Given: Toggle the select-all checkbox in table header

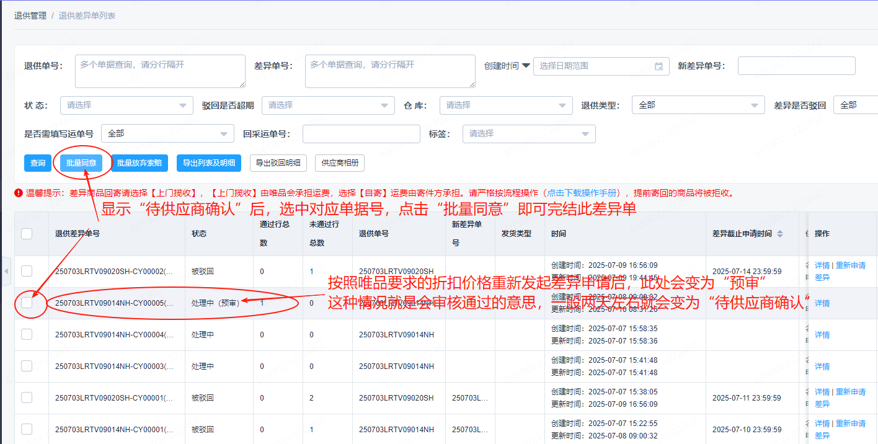Looking at the screenshot, I should click(x=27, y=234).
